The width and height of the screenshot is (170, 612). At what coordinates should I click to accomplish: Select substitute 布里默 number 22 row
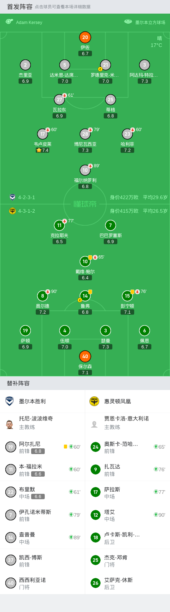point(43,492)
